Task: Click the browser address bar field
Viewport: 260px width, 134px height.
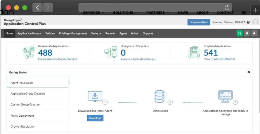Action: click(155, 8)
